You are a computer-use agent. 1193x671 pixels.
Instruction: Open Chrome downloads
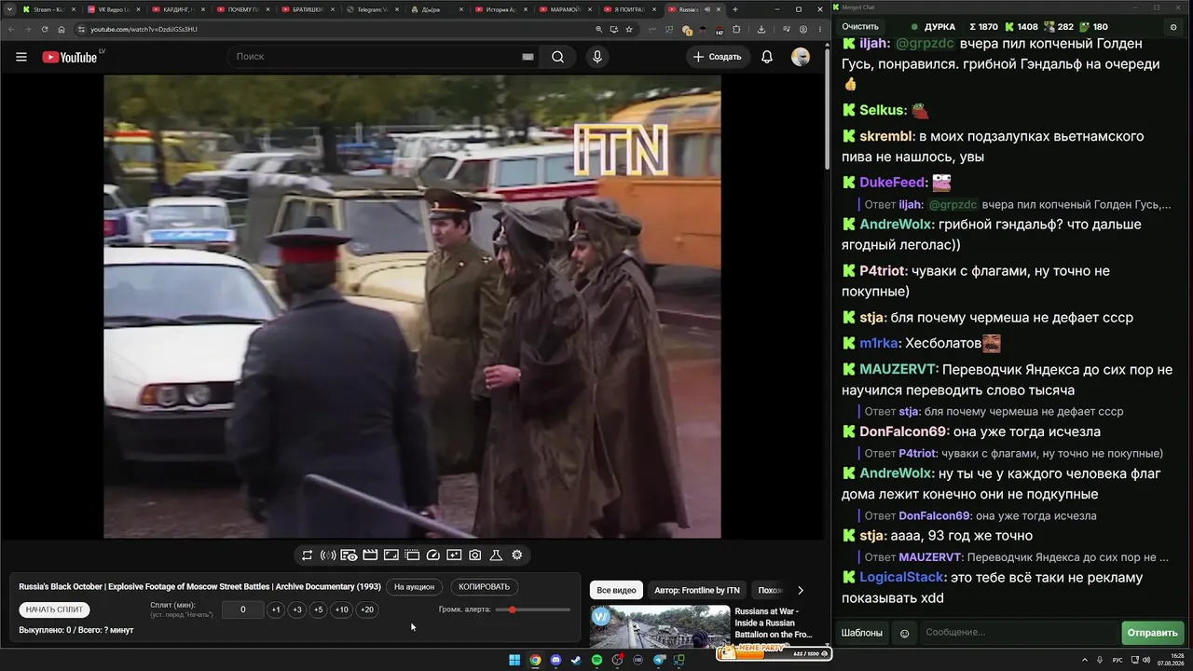click(x=761, y=29)
